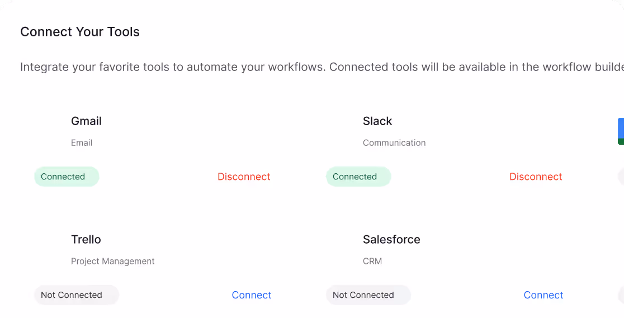Connect the Salesforce integration

(543, 295)
